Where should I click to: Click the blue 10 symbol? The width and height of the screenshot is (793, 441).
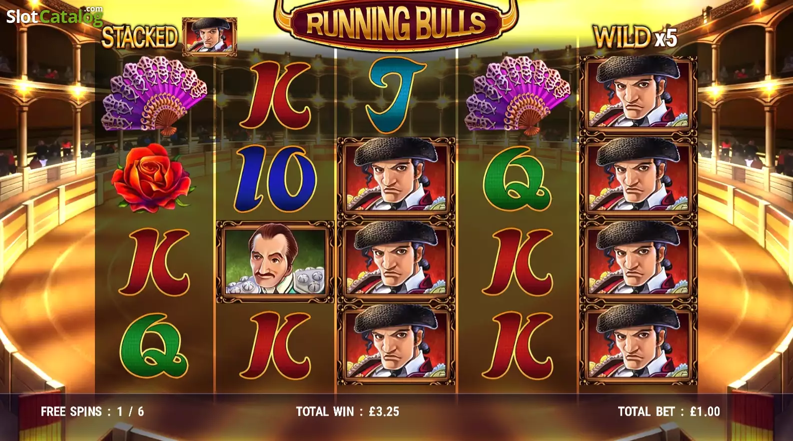click(x=275, y=179)
